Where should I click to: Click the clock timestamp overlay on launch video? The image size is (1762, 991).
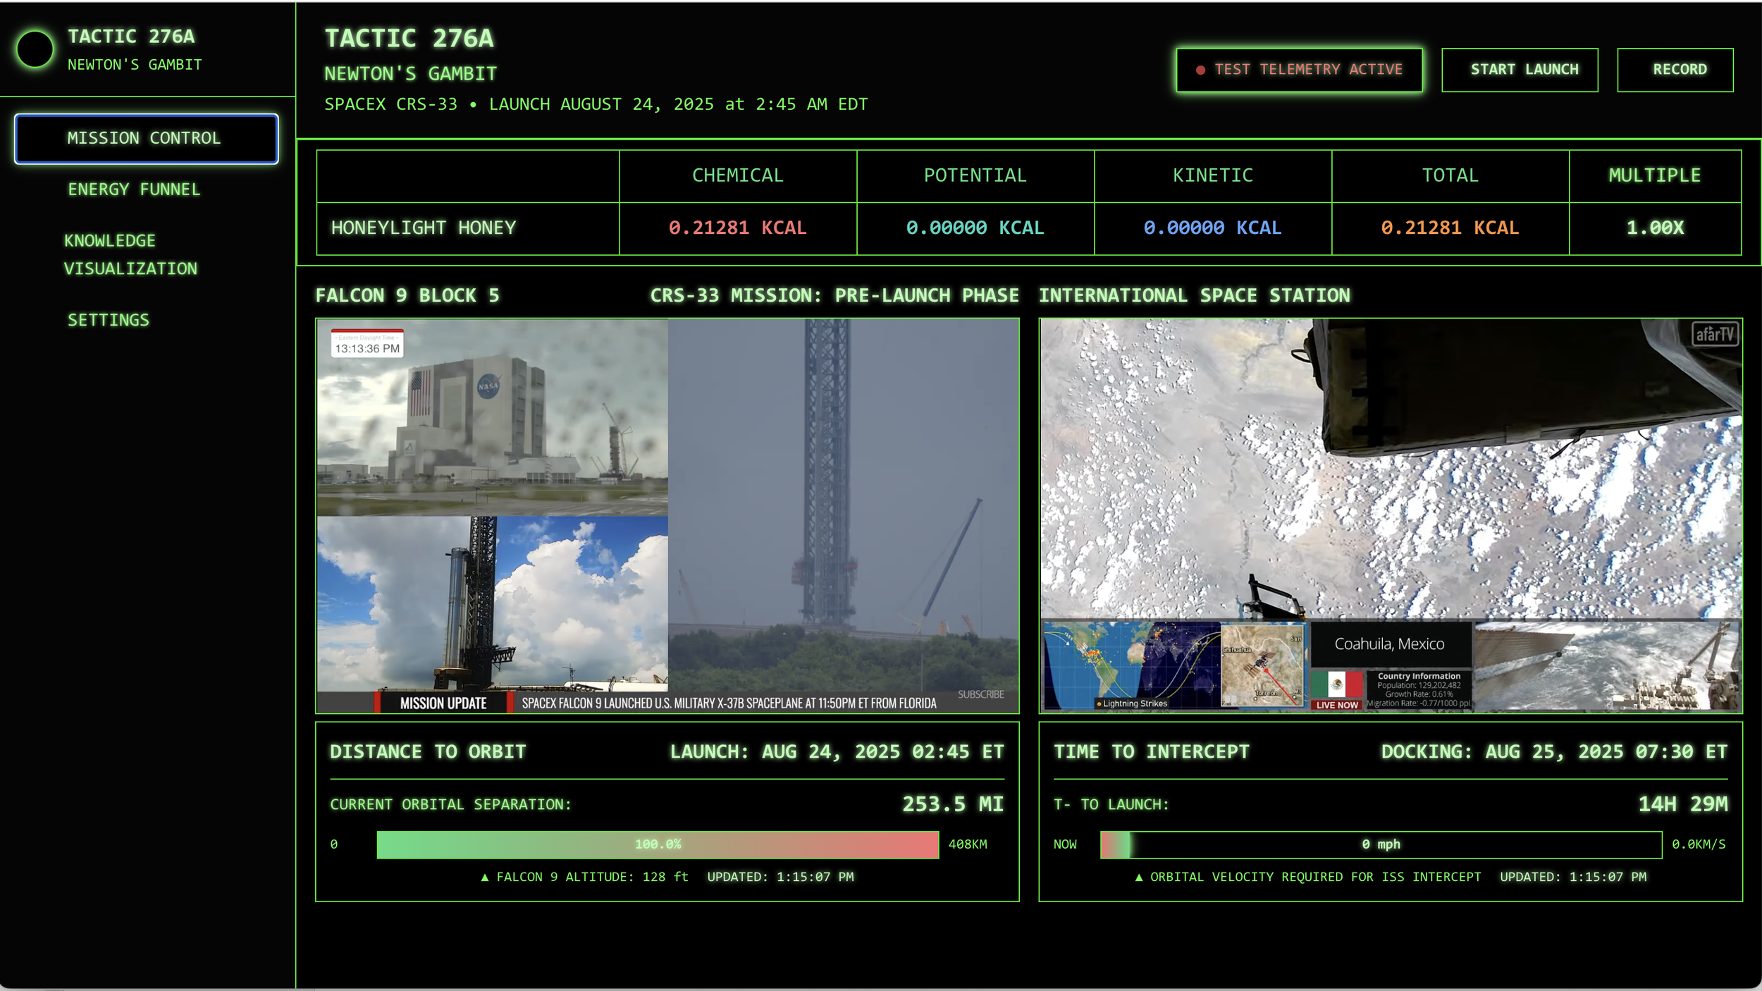[366, 345]
